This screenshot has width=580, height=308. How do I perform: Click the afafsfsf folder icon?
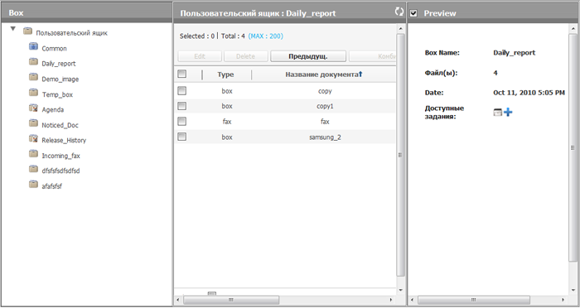click(33, 184)
